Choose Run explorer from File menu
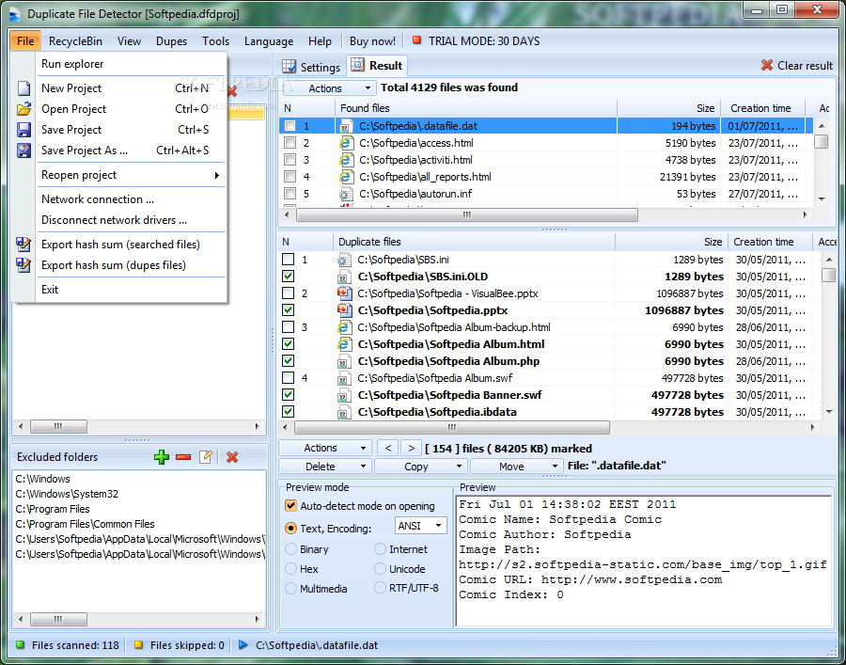Image resolution: width=846 pixels, height=665 pixels. (x=131, y=64)
